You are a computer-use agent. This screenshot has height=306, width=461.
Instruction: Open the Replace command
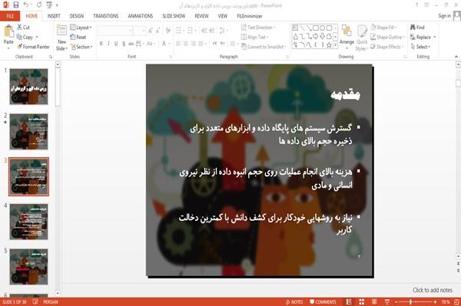[x=423, y=37]
